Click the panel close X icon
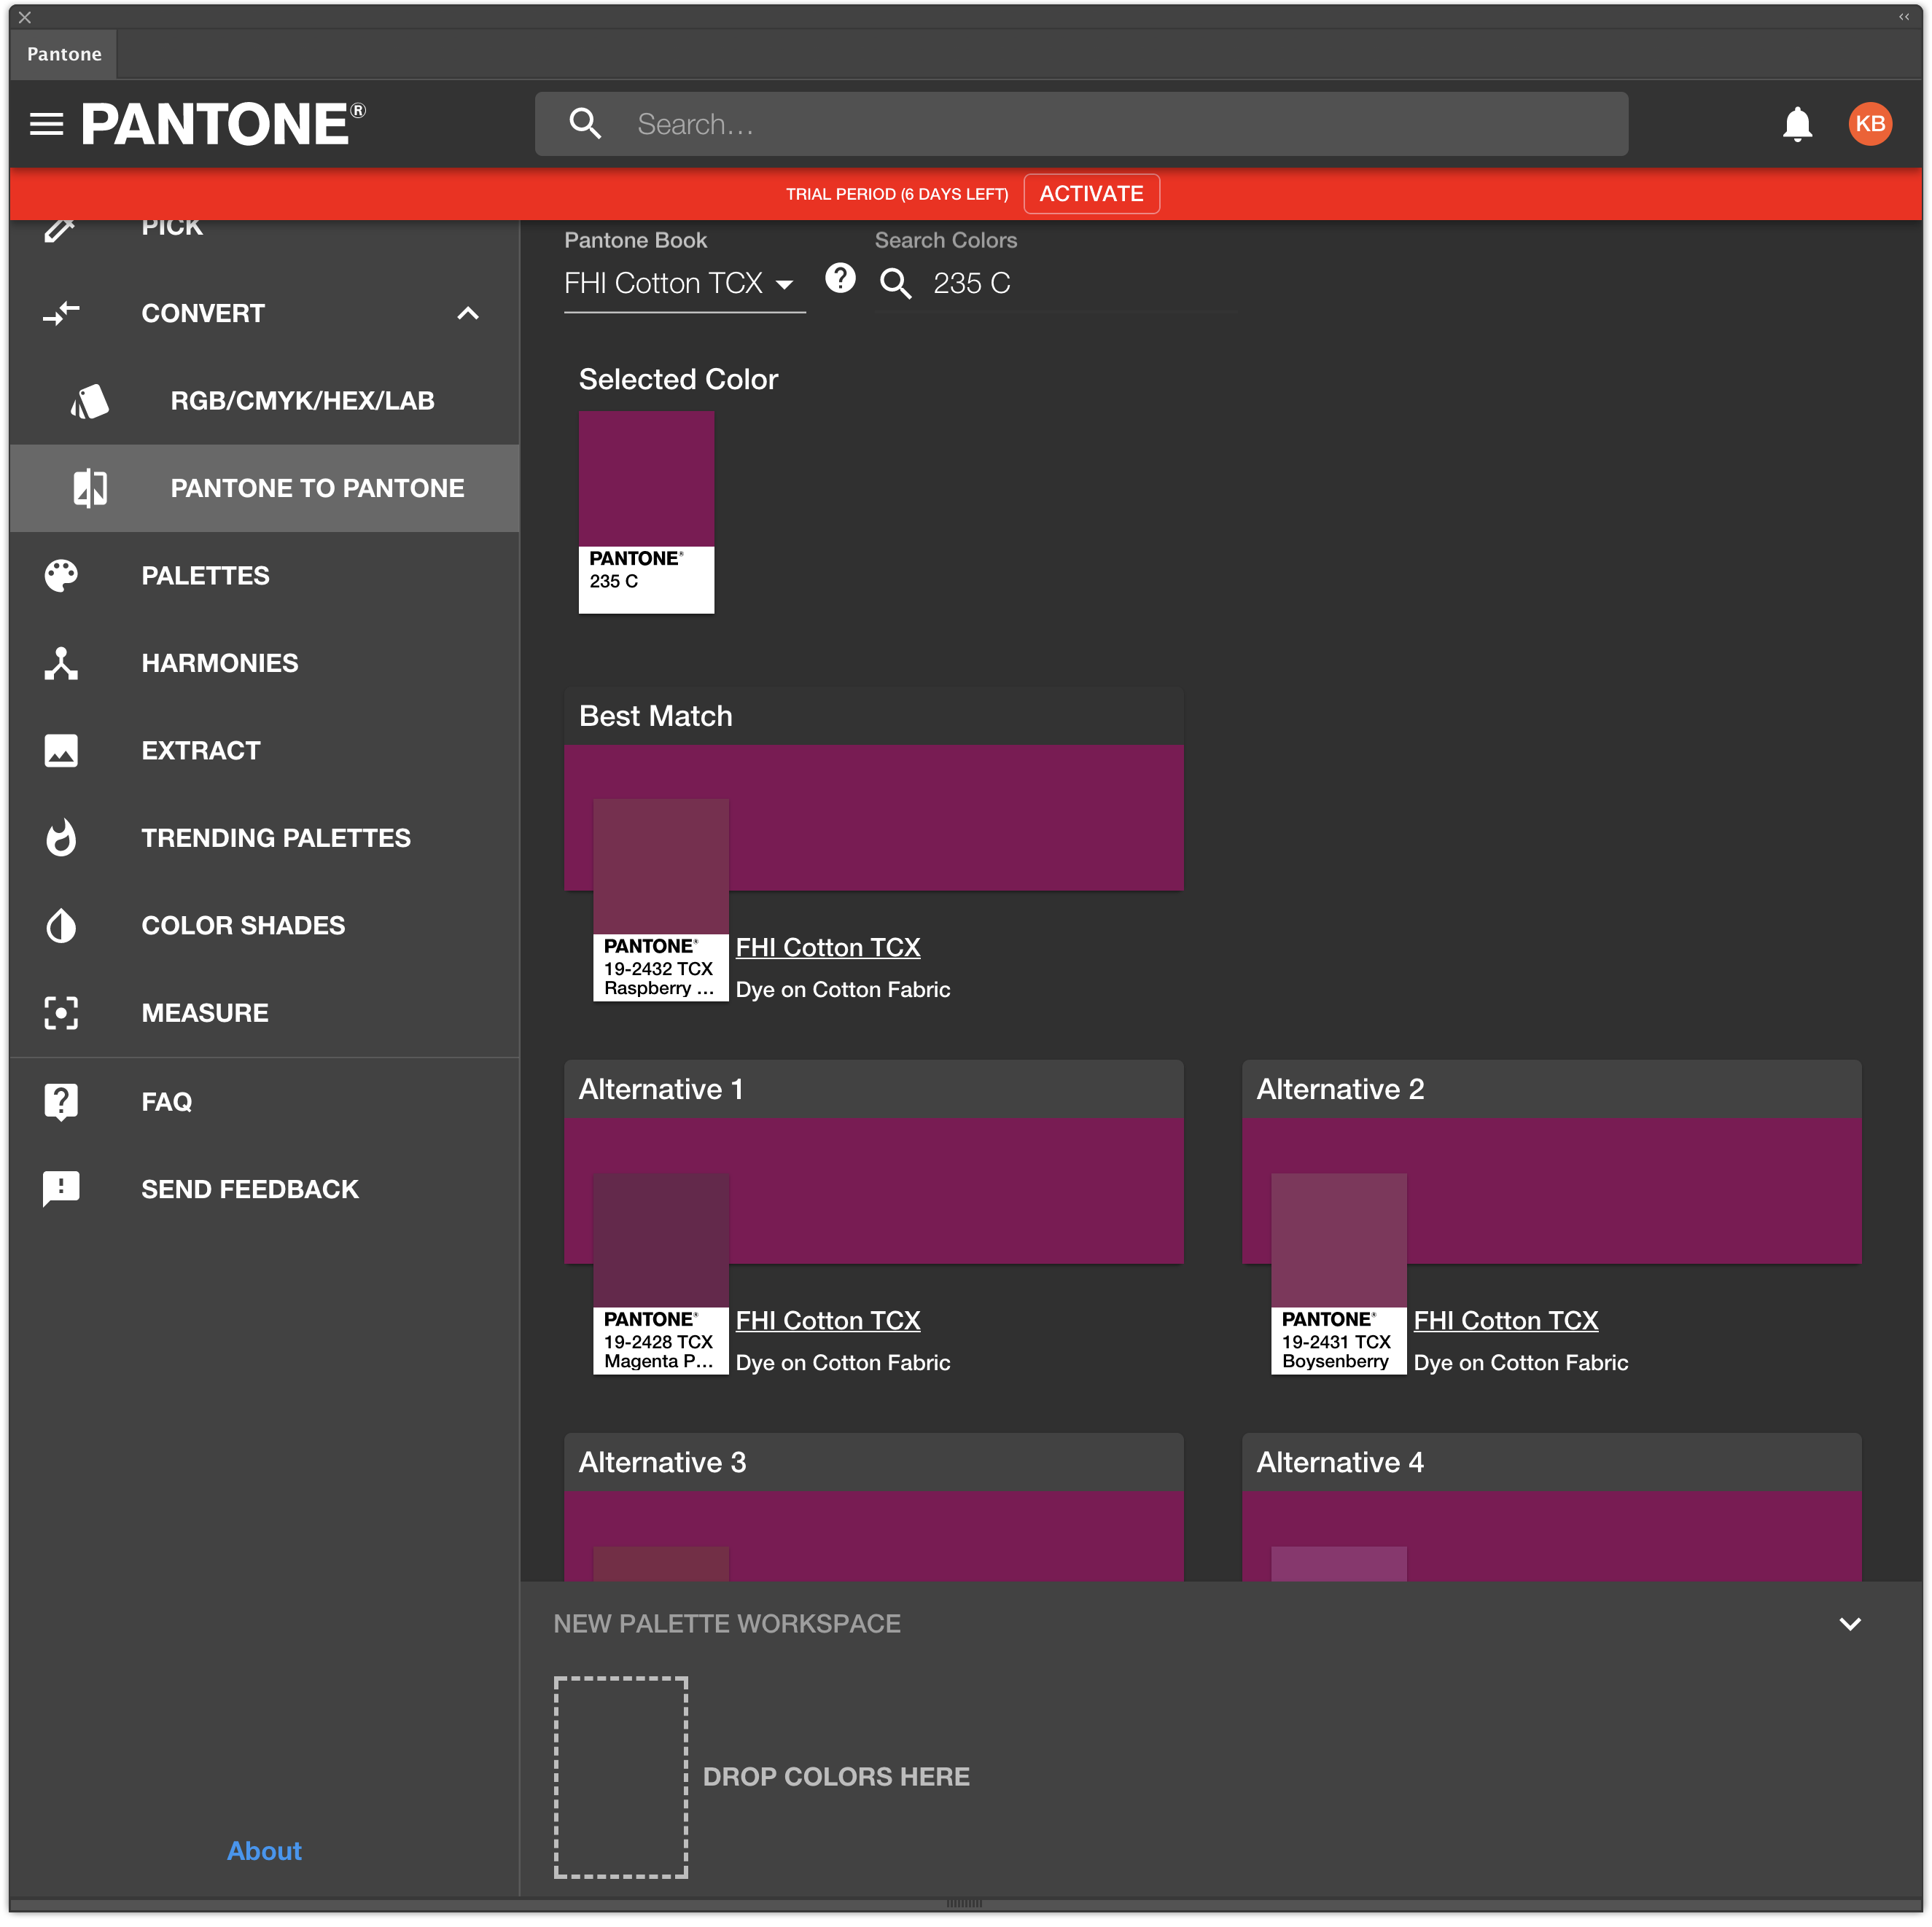This screenshot has height=1927, width=1932. [25, 17]
